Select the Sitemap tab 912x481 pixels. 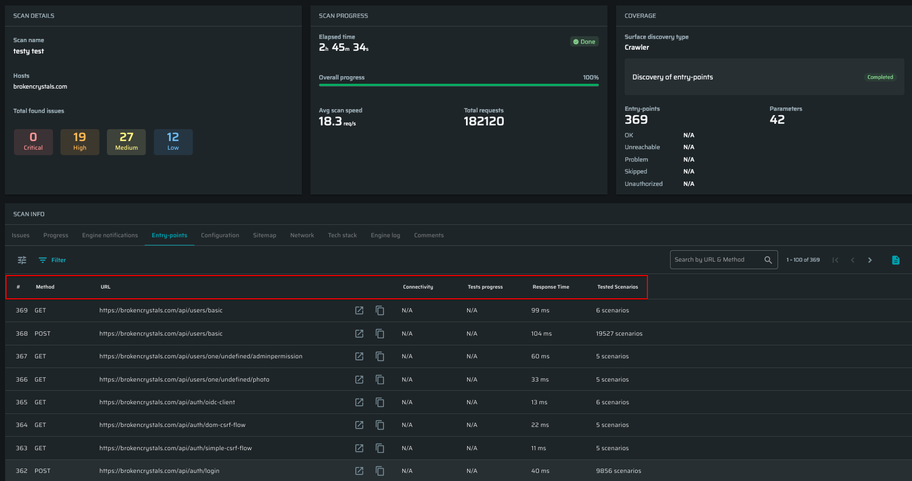pos(265,235)
